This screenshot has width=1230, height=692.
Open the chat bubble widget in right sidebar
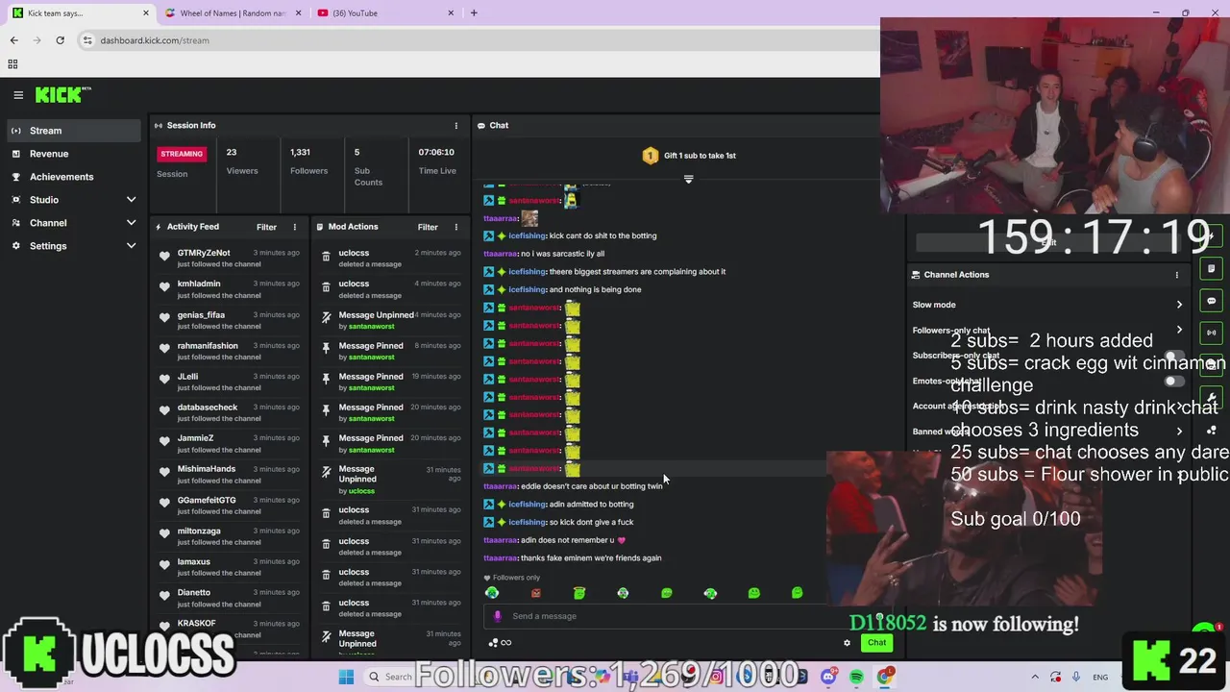1212,301
